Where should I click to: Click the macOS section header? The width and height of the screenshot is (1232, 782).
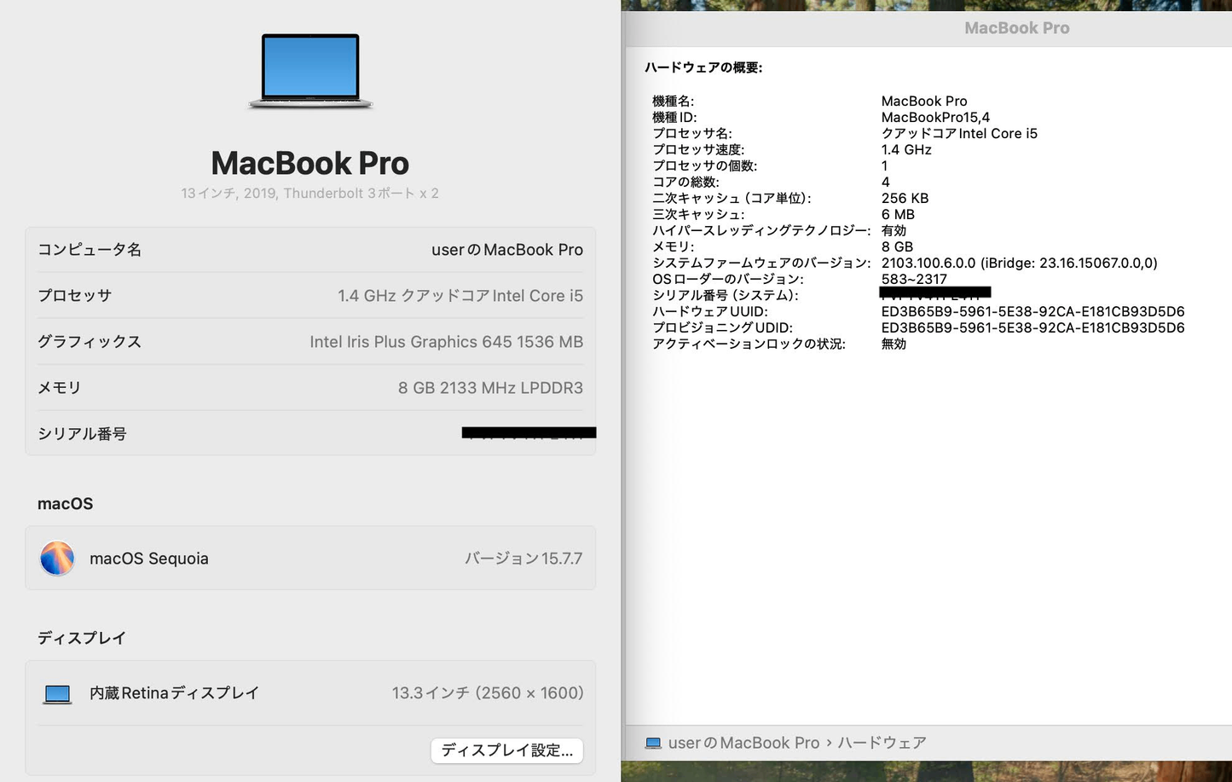click(x=66, y=504)
